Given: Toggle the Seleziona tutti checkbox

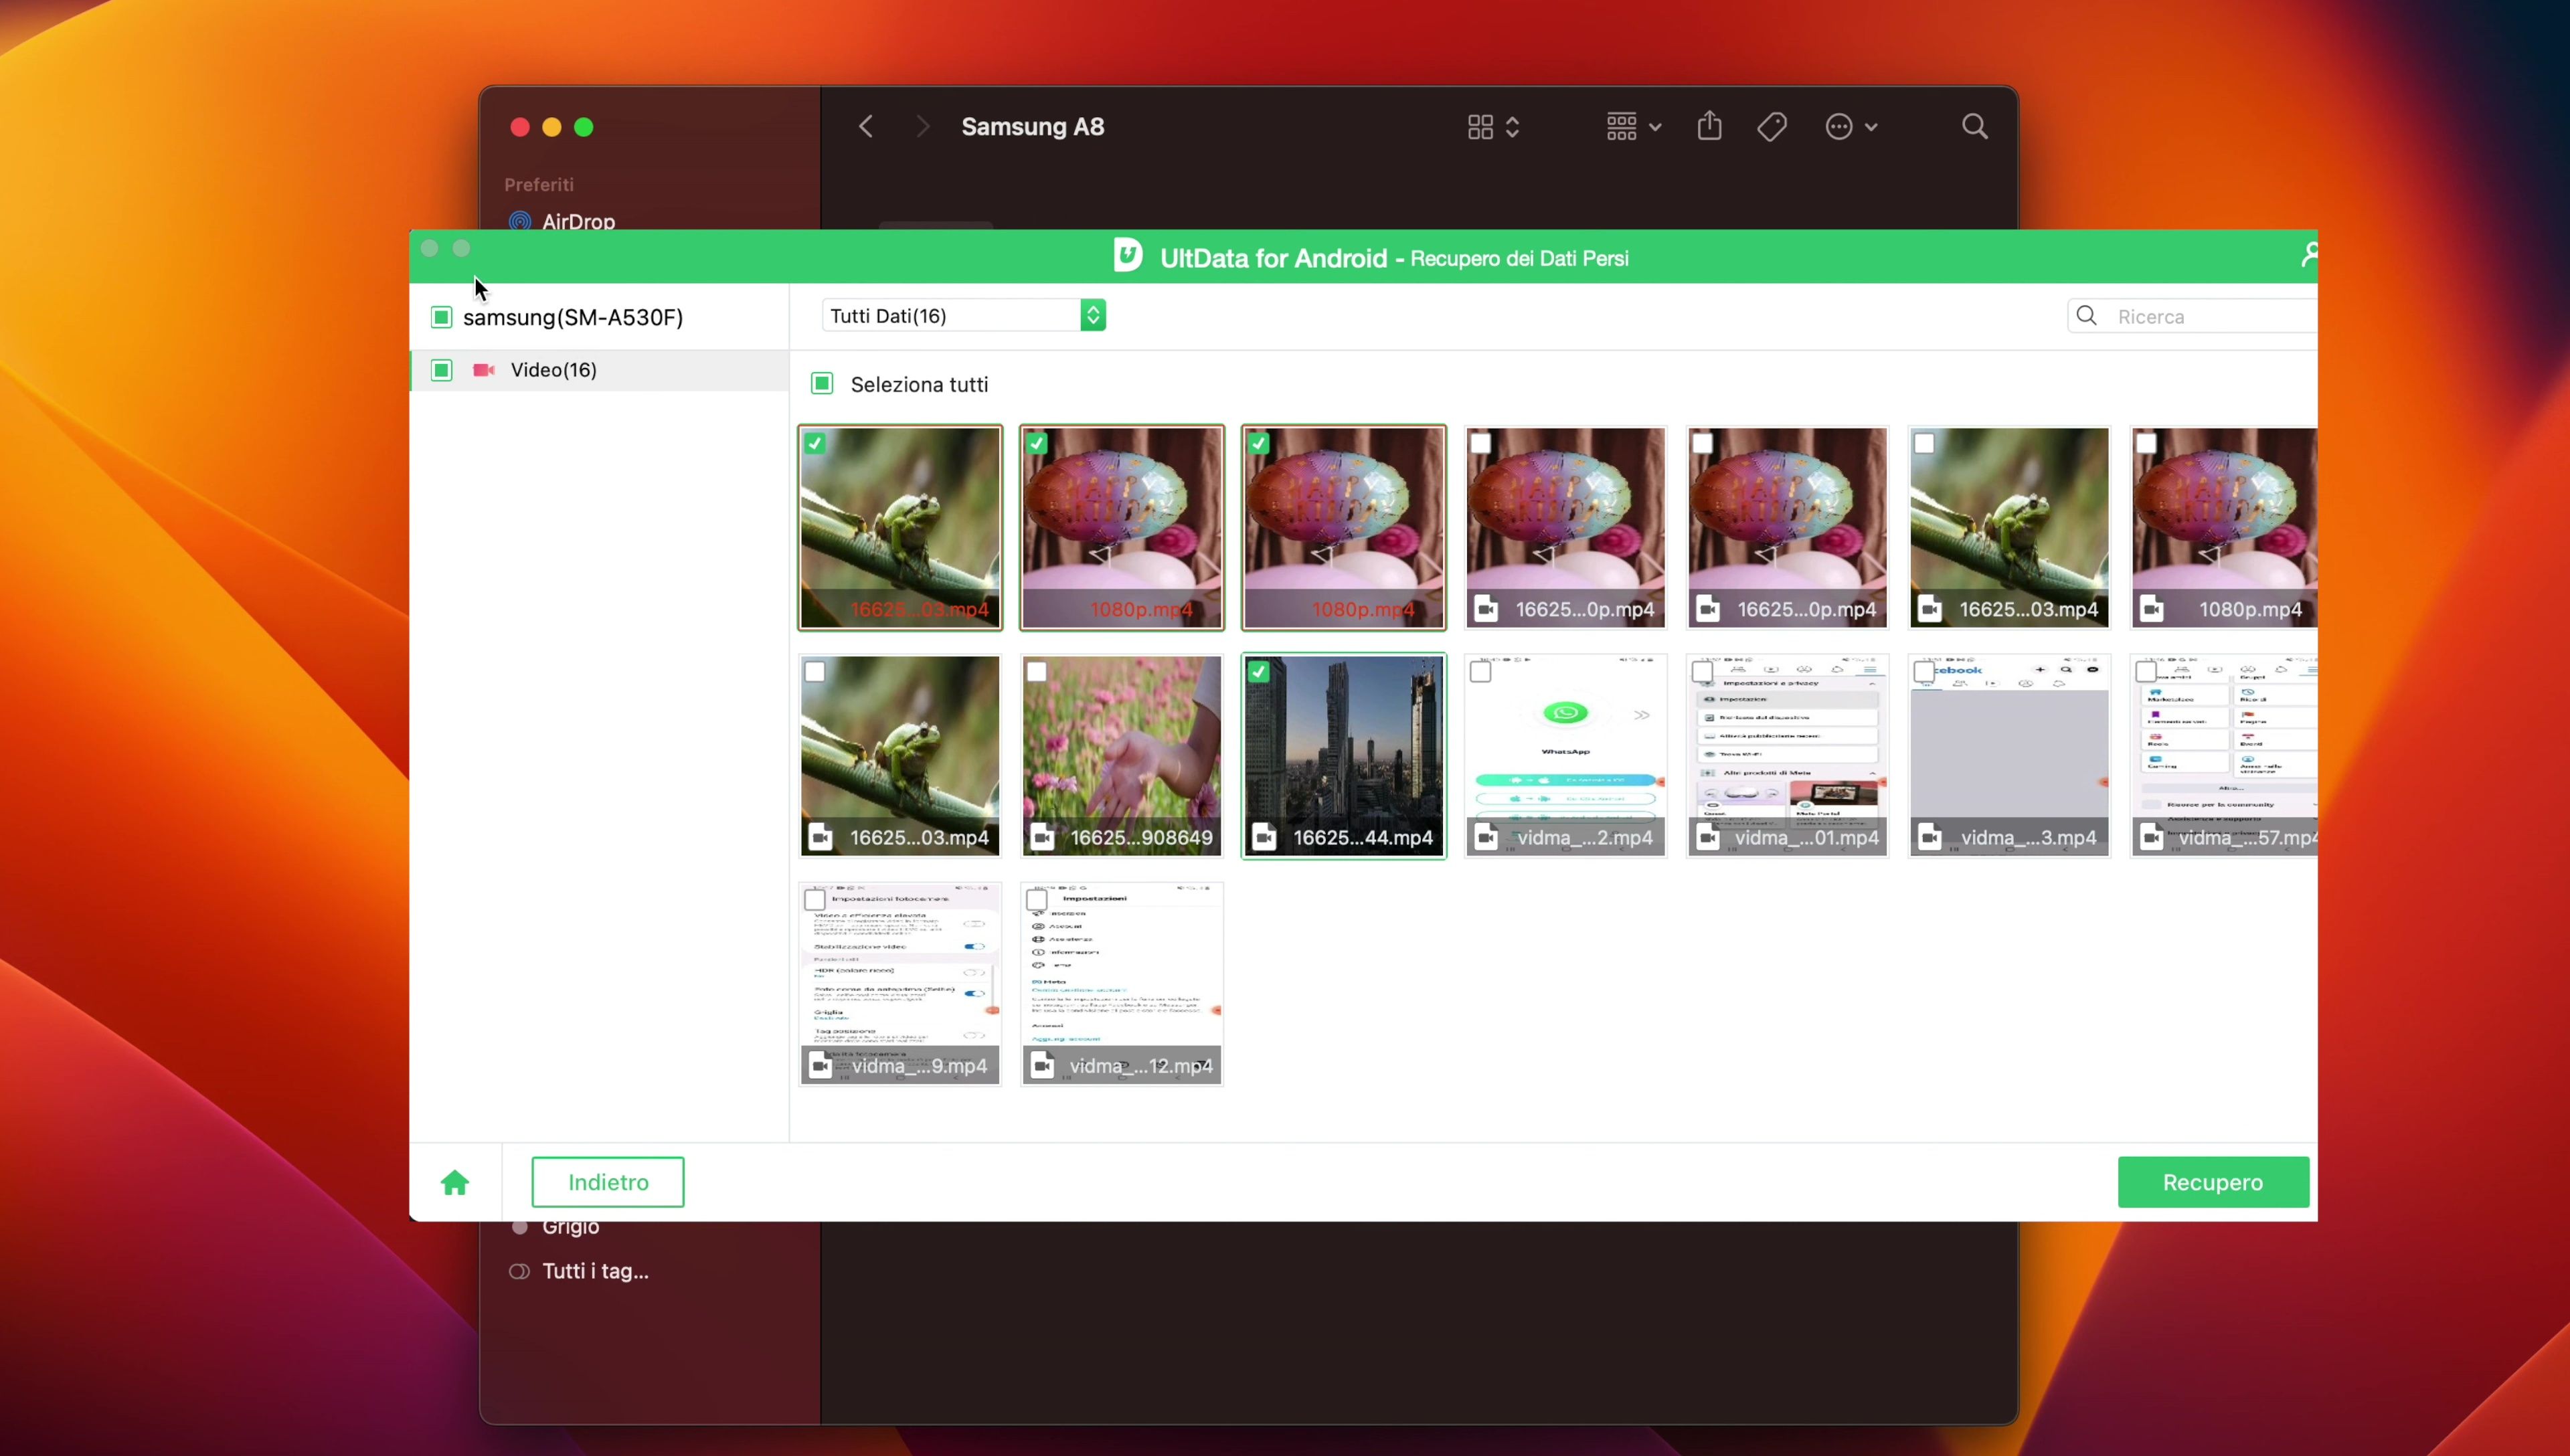Looking at the screenshot, I should point(822,384).
